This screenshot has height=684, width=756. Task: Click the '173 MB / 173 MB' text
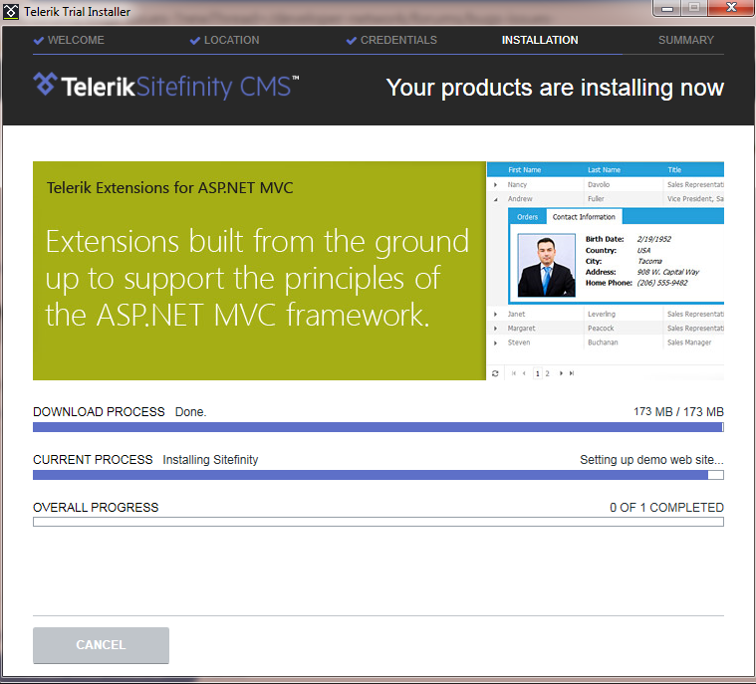tap(678, 411)
